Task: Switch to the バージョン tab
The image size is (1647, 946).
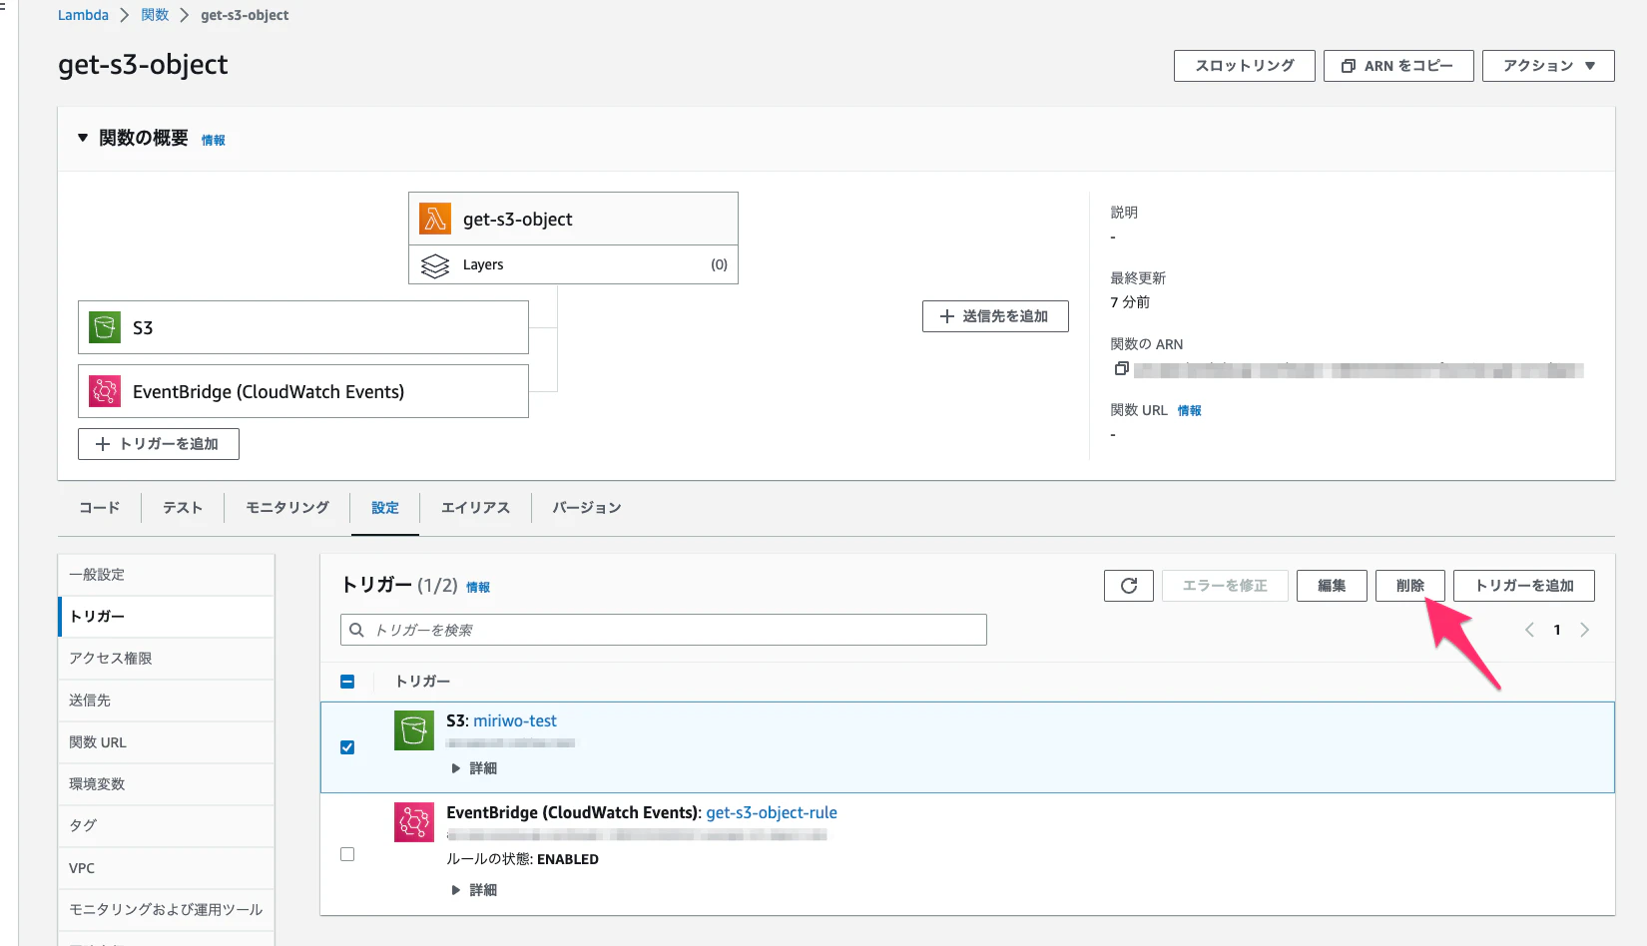Action: point(587,508)
